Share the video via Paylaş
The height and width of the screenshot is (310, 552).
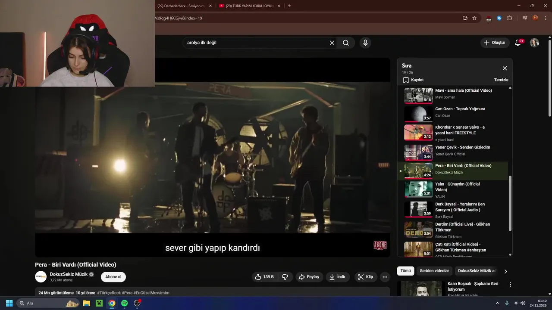(309, 277)
